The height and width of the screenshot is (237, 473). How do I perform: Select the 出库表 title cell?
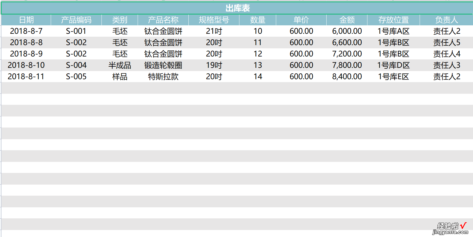pos(237,8)
